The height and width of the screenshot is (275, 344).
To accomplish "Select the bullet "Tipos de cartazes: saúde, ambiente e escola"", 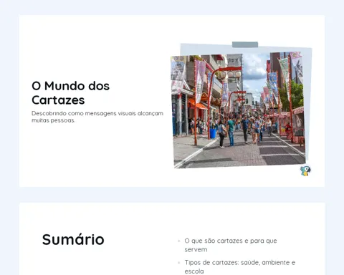I will (x=240, y=267).
